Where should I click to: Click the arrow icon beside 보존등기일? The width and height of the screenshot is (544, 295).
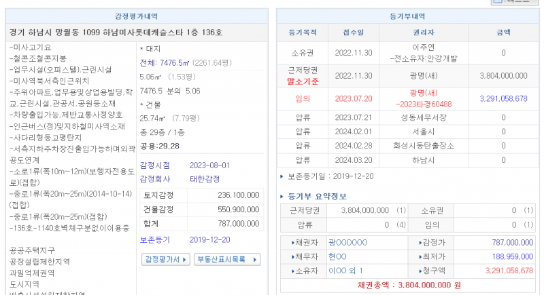(x=283, y=176)
